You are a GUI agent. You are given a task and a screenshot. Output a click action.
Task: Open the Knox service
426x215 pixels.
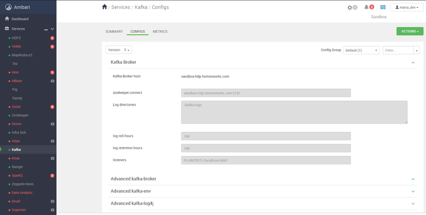(16, 158)
